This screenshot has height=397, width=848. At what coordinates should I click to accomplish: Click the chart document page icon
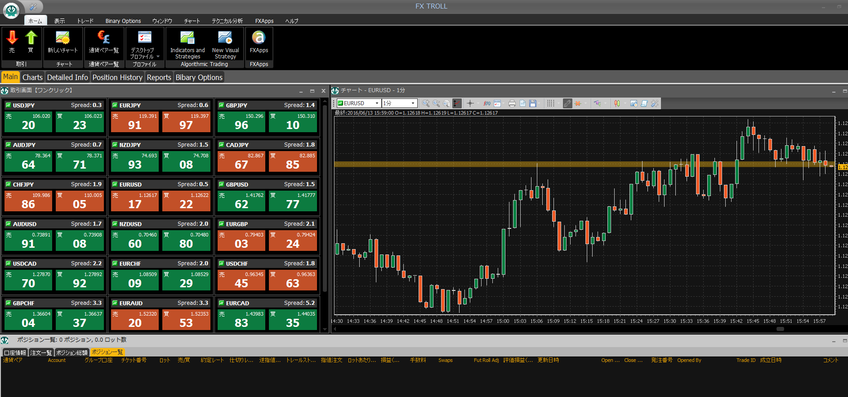(x=522, y=103)
